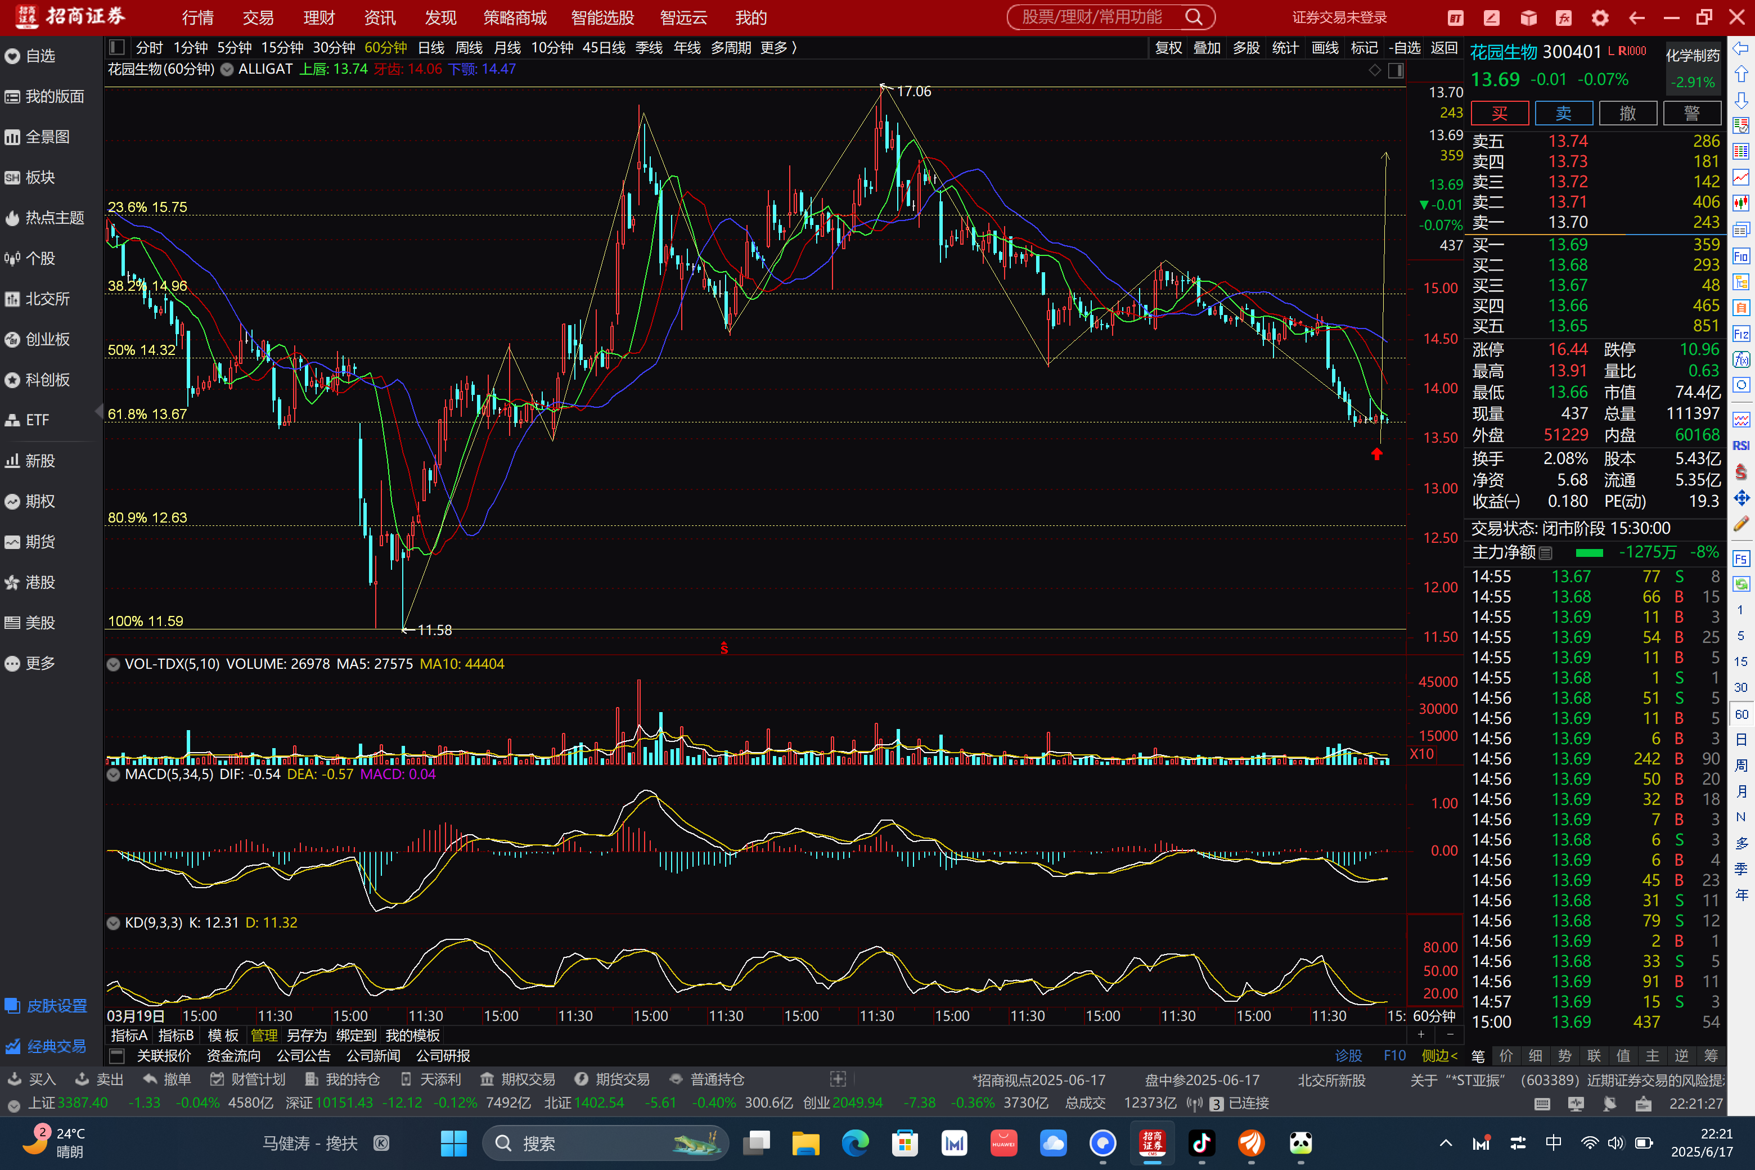The image size is (1755, 1170).
Task: Click the Windows taskbar 搜索 box
Action: [604, 1143]
